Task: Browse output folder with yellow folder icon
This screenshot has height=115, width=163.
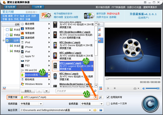Action: [x=95, y=110]
